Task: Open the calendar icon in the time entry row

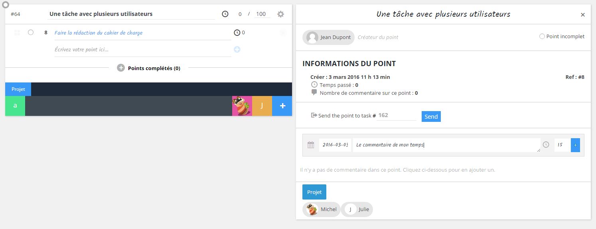Action: (x=311, y=145)
